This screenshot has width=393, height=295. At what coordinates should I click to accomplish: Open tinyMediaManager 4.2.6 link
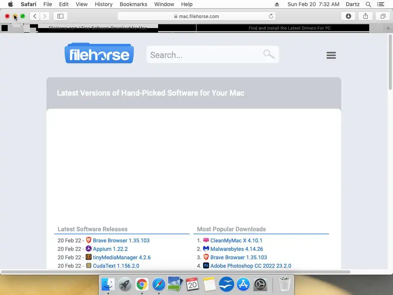tap(122, 257)
